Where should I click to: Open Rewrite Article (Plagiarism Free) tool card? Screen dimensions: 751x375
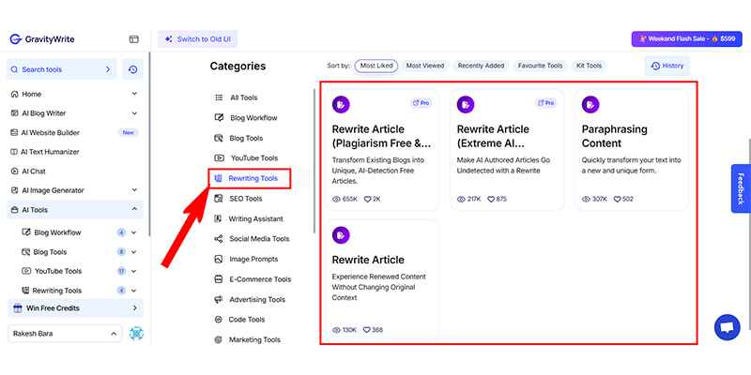tap(382, 149)
